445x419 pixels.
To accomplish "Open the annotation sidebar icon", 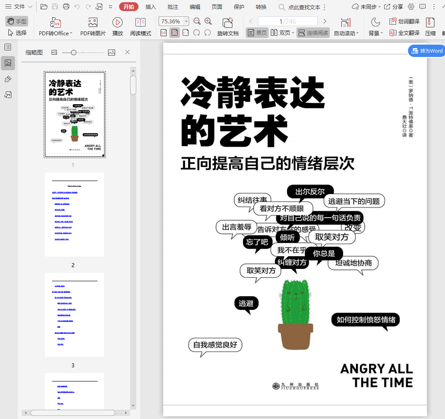I will point(8,79).
